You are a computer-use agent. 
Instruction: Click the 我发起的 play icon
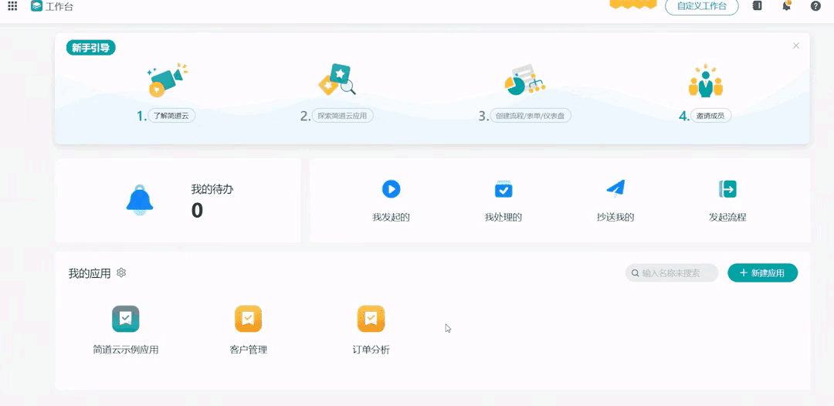tap(391, 189)
